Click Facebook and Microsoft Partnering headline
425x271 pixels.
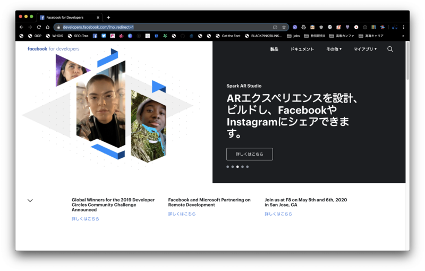(209, 202)
